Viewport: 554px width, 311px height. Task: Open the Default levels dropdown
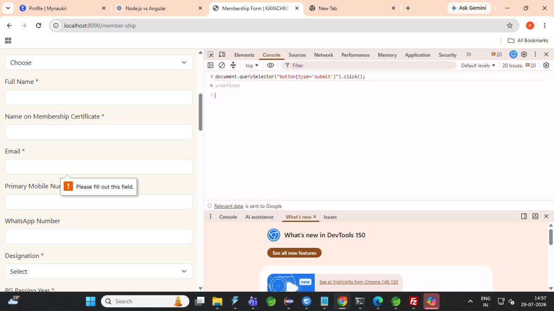point(478,65)
